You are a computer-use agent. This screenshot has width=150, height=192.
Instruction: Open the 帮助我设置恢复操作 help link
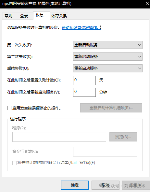[x=81, y=28]
